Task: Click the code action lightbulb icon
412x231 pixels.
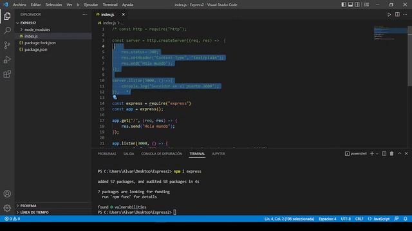Action: (x=115, y=98)
